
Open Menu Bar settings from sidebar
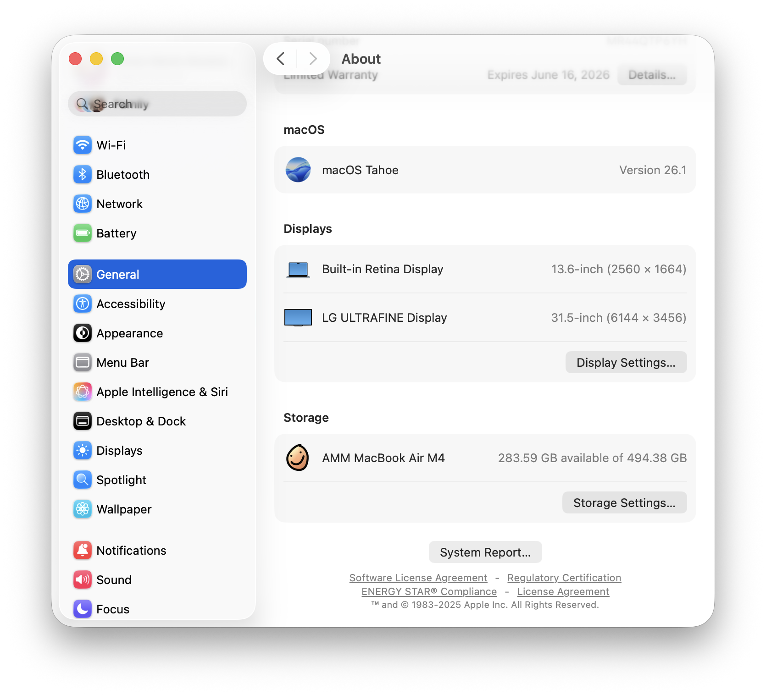(157, 362)
